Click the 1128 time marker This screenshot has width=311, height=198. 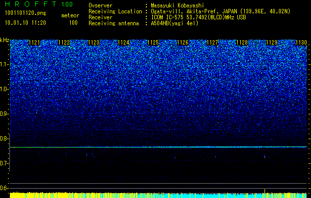pos(242,43)
